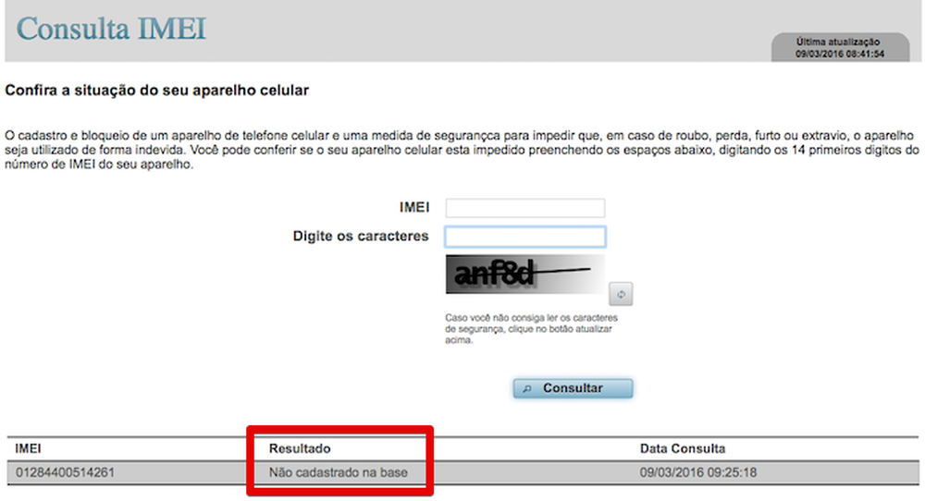Image resolution: width=925 pixels, height=501 pixels.
Task: Click the Consultar button
Action: click(x=573, y=388)
